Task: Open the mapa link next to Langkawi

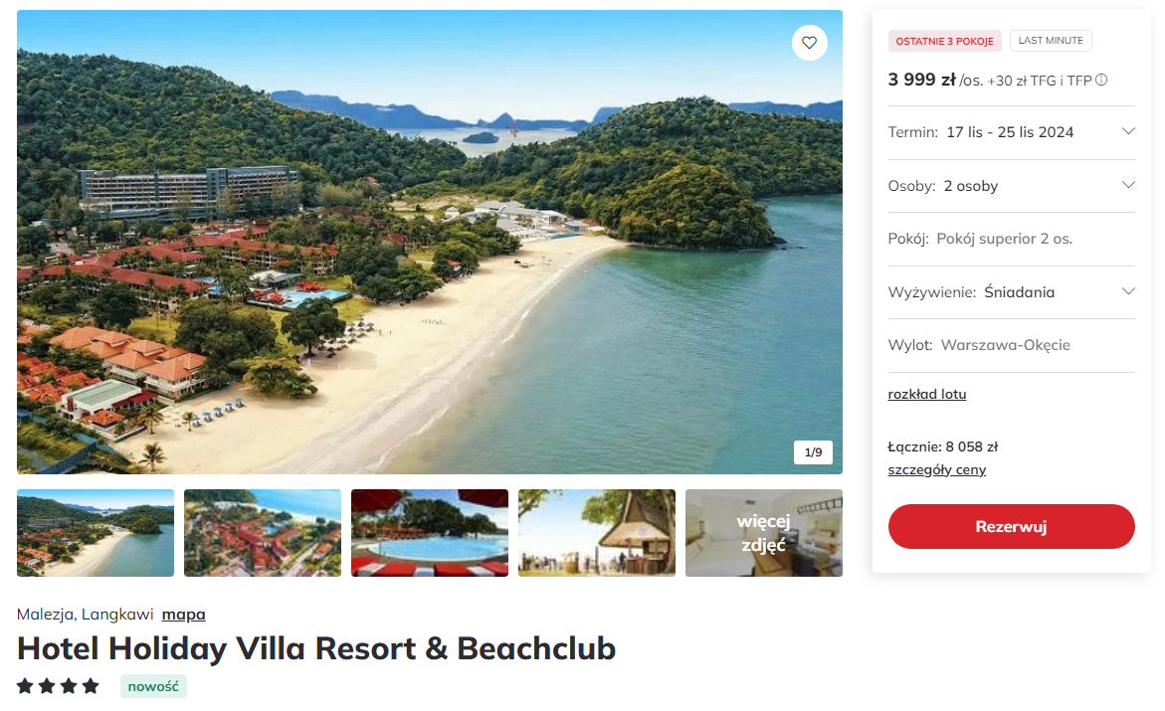Action: [x=183, y=615]
